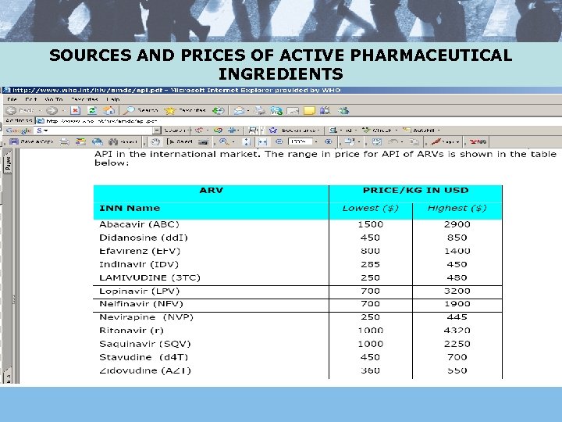The width and height of the screenshot is (562, 422).
Task: Click in Google toolbar search field
Action: point(94,130)
